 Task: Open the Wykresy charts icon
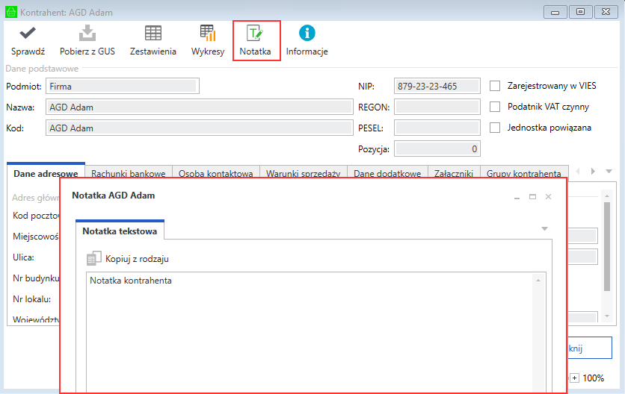(207, 34)
